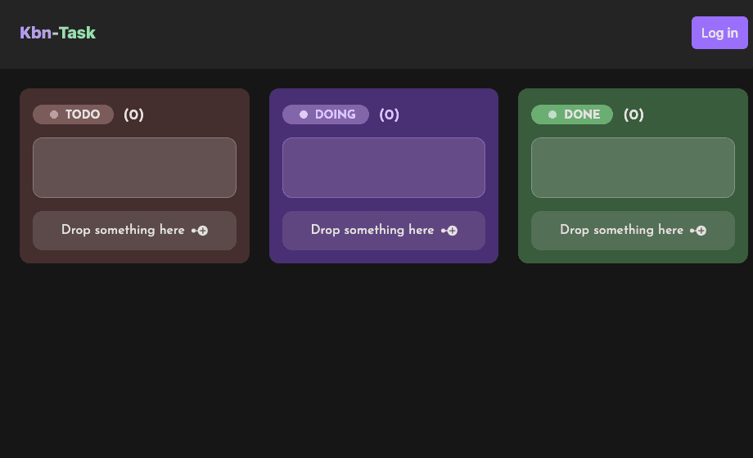
Task: Open the Kbn-Task logo home link
Action: coord(57,33)
